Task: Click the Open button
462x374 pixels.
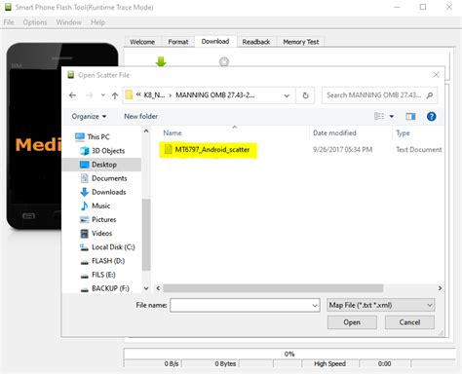Action: (x=352, y=322)
